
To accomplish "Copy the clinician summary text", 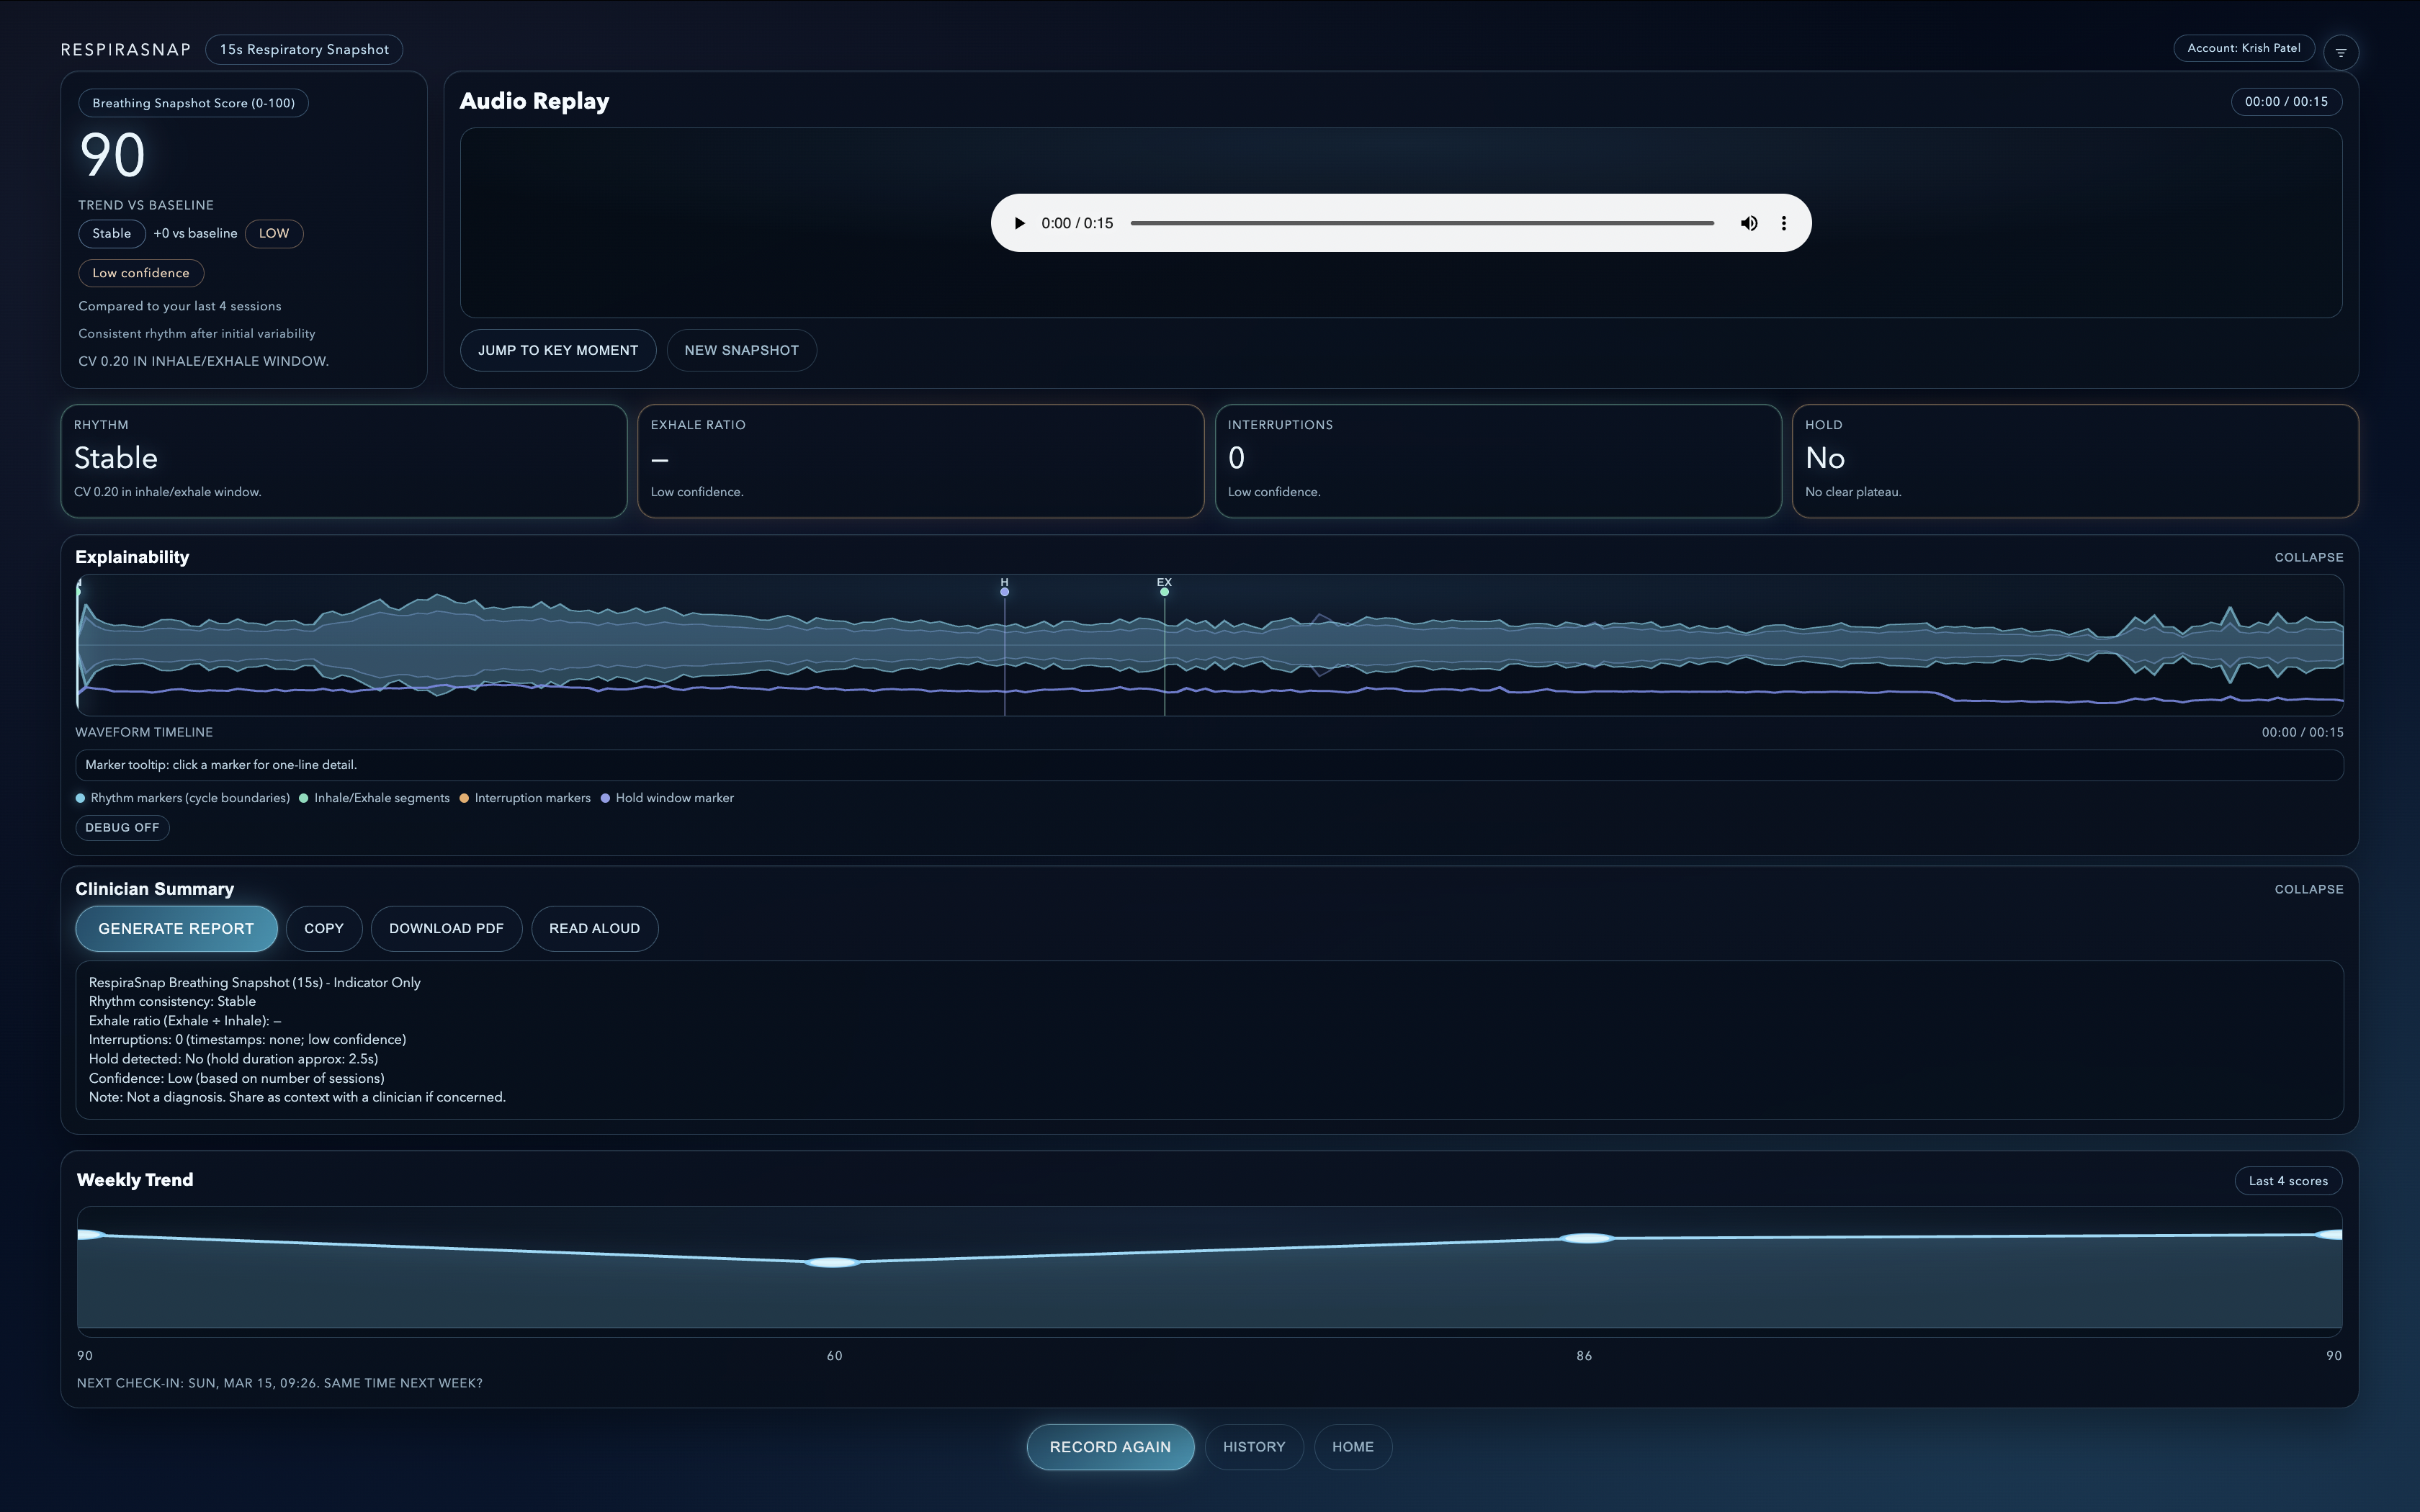I will (323, 928).
